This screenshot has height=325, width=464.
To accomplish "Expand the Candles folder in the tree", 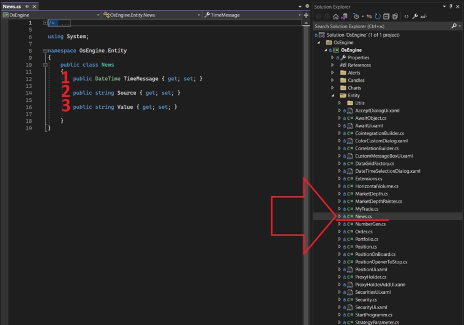I will [333, 81].
